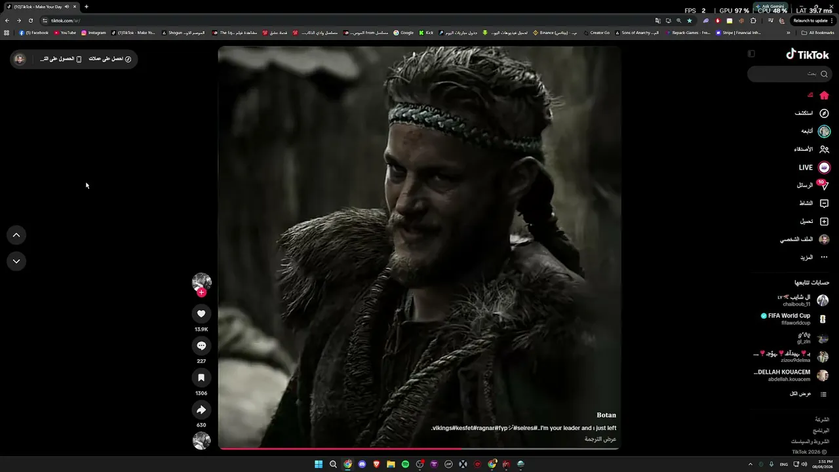Open Spotify from the taskbar
The image size is (839, 472).
pos(405,464)
